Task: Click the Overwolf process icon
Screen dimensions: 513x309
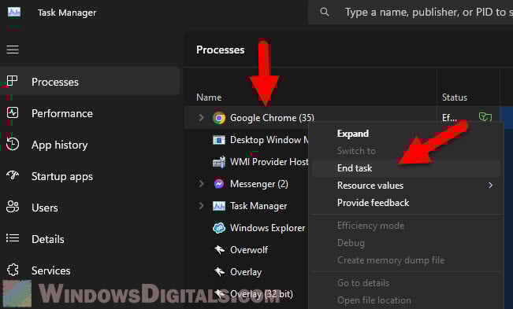Action: (219, 250)
